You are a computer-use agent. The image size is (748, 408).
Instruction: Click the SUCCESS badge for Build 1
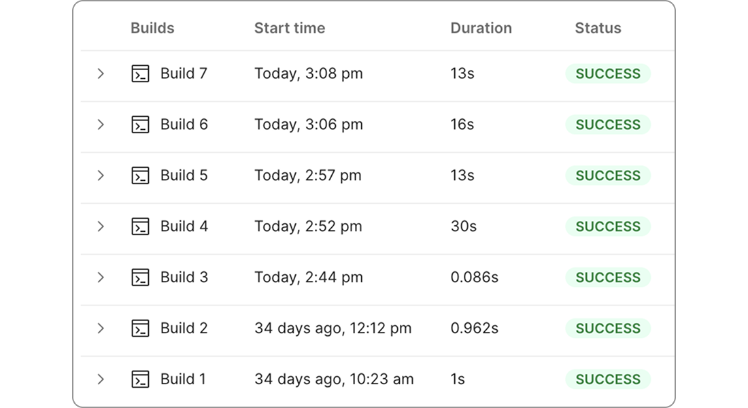[x=608, y=379]
